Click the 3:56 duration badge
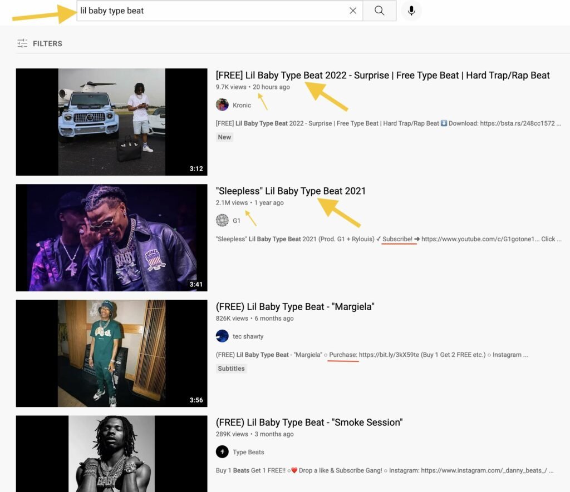 (x=196, y=400)
